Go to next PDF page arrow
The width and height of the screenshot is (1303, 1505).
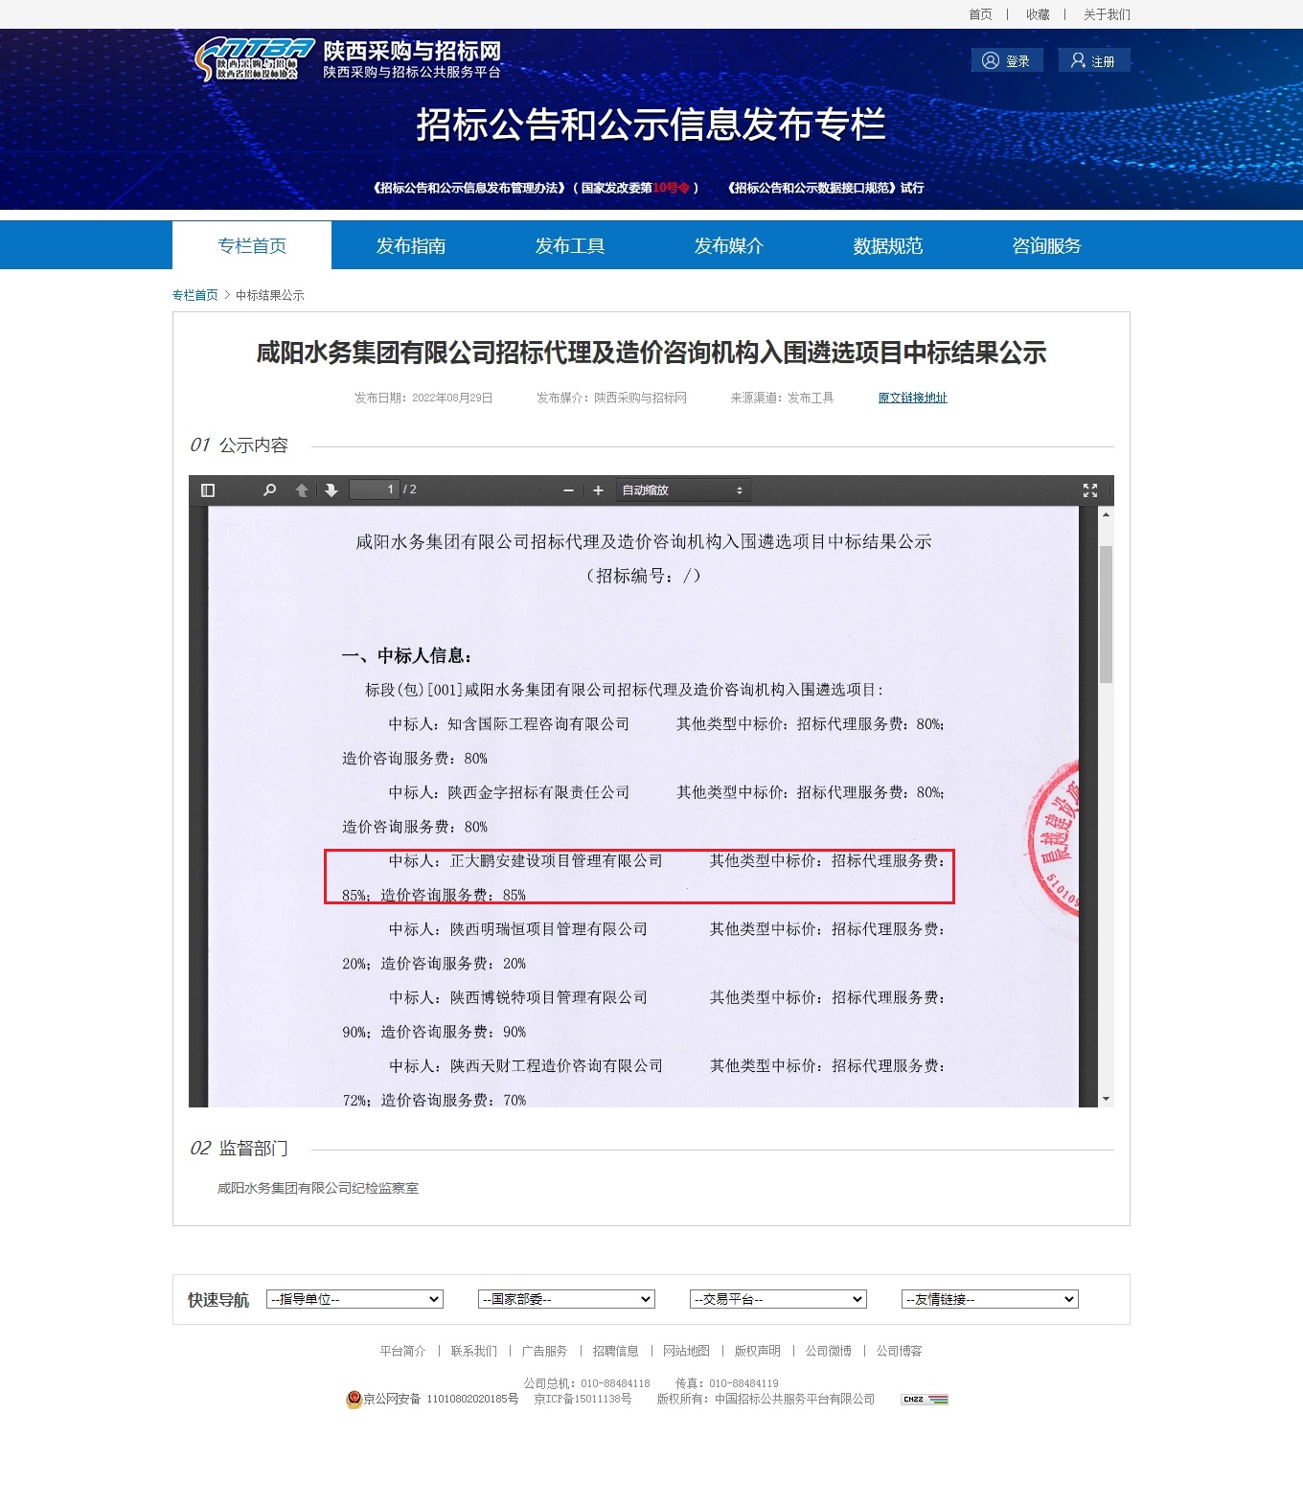pos(331,490)
